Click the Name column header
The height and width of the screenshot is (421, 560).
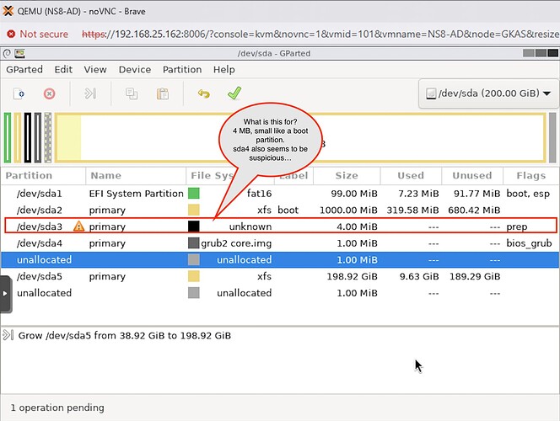[136, 175]
